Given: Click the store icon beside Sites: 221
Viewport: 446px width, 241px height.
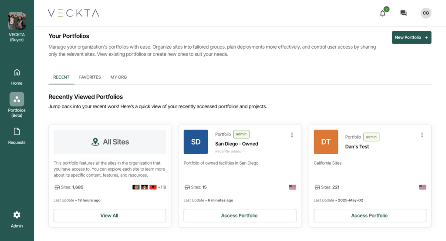Looking at the screenshot, I should [317, 187].
